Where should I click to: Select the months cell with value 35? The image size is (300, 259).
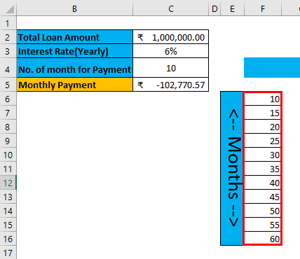click(x=262, y=169)
